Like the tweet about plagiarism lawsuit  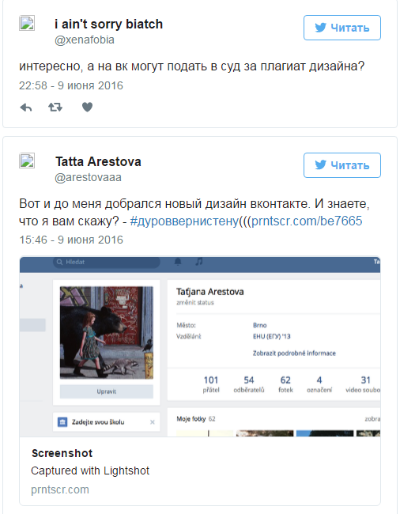point(87,108)
